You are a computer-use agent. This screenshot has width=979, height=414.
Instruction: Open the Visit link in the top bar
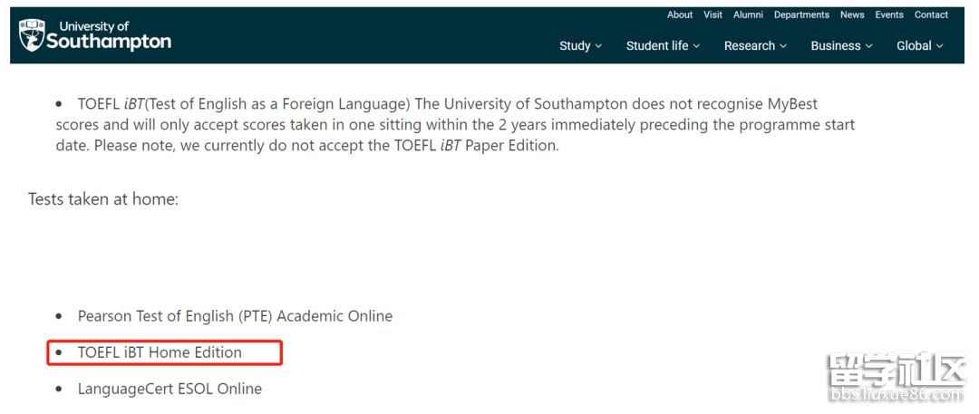713,15
